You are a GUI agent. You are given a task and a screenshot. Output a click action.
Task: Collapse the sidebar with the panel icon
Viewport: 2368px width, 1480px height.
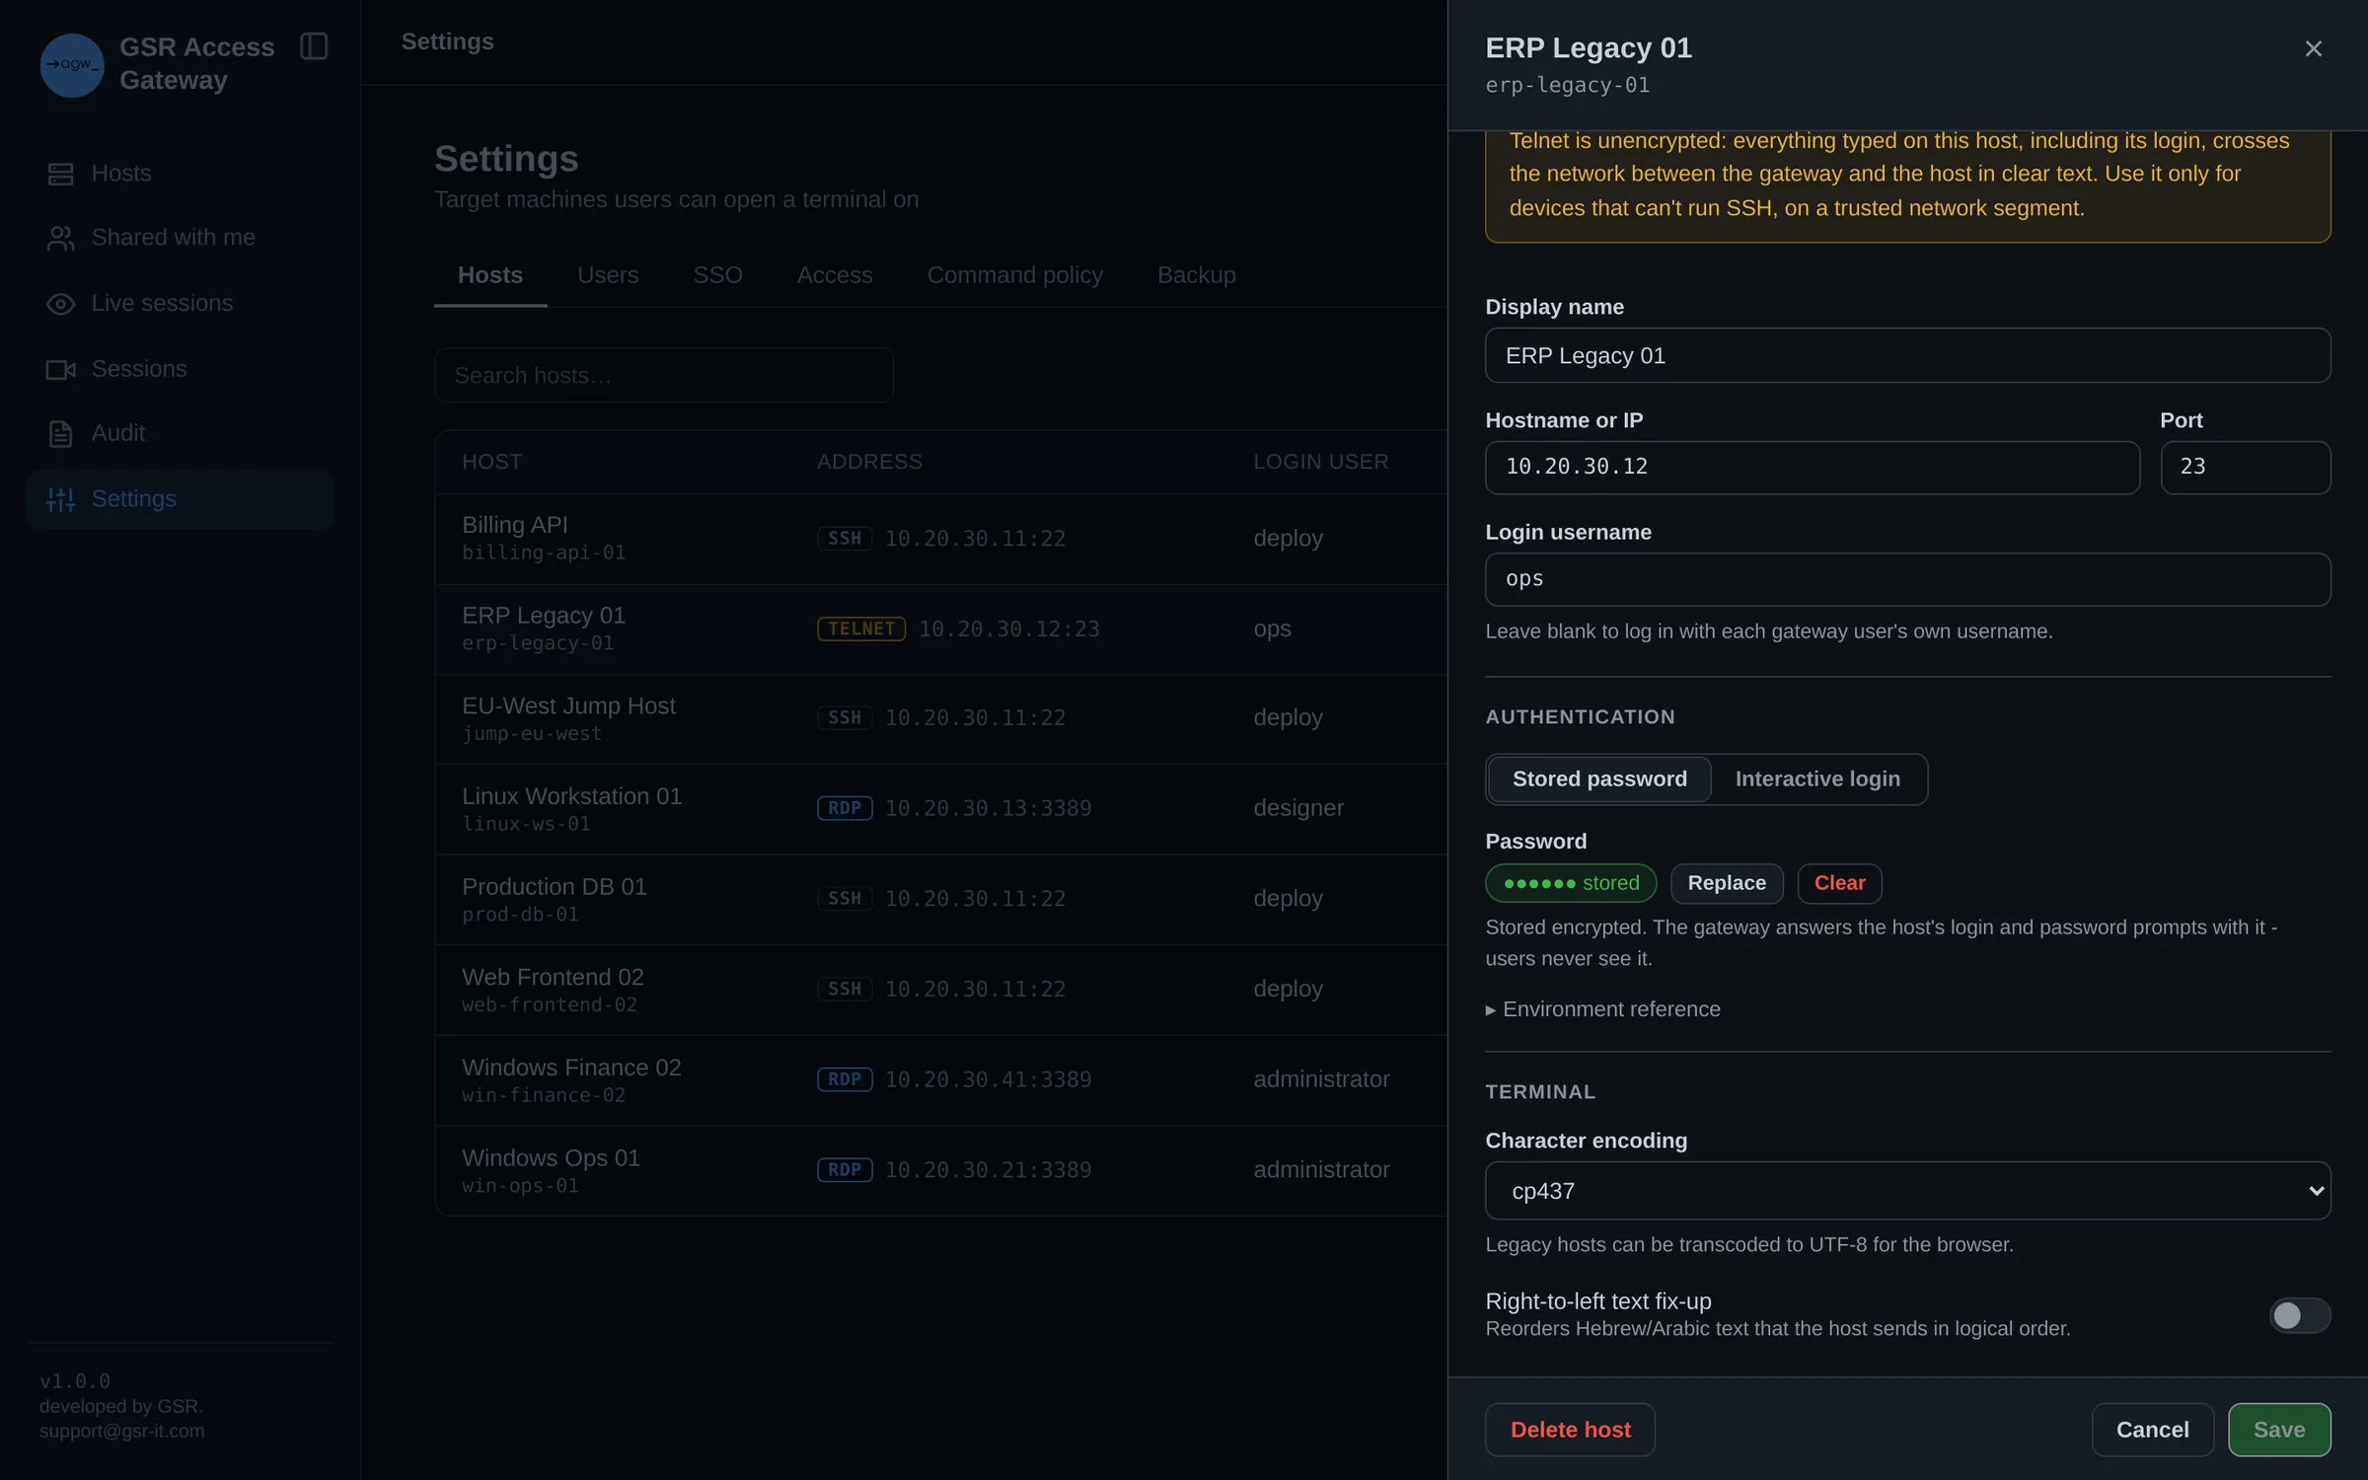click(x=314, y=46)
